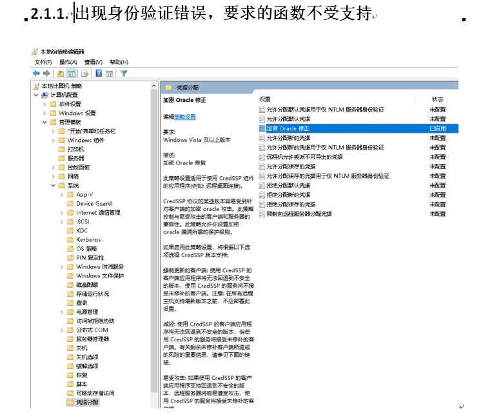Click the 已启用 status of Oracle 修正

click(437, 128)
